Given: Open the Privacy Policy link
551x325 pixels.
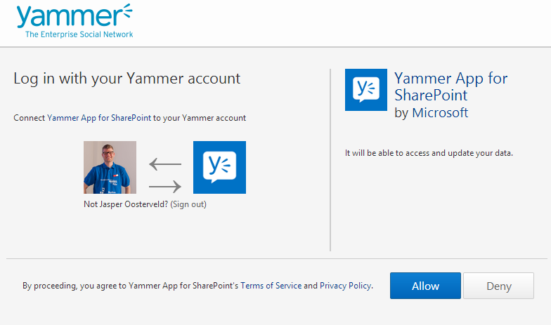Looking at the screenshot, I should (346, 286).
